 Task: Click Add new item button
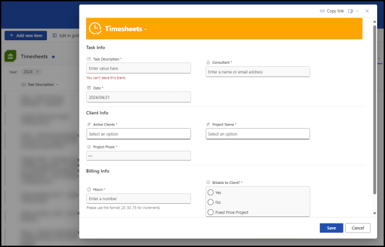click(25, 35)
